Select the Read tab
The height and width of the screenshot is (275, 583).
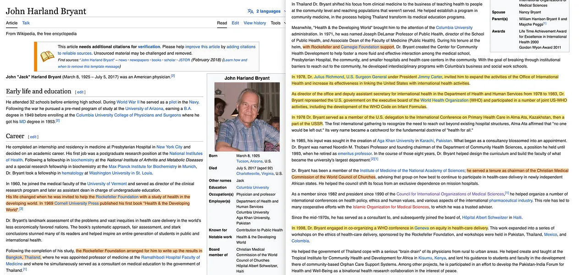pyautogui.click(x=222, y=23)
